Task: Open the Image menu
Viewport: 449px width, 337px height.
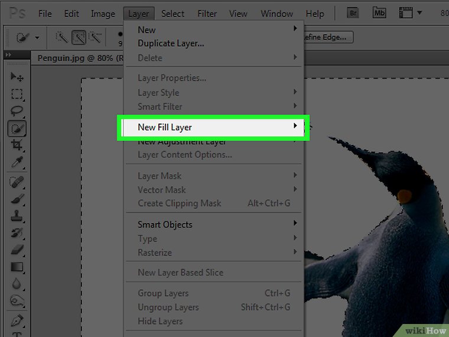Action: pyautogui.click(x=103, y=14)
